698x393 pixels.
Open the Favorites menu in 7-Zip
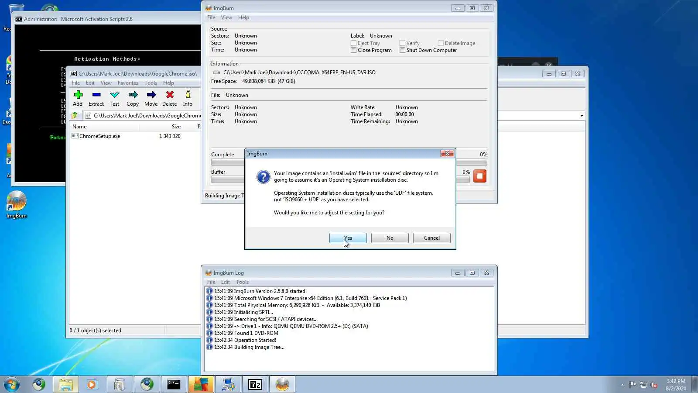point(128,83)
